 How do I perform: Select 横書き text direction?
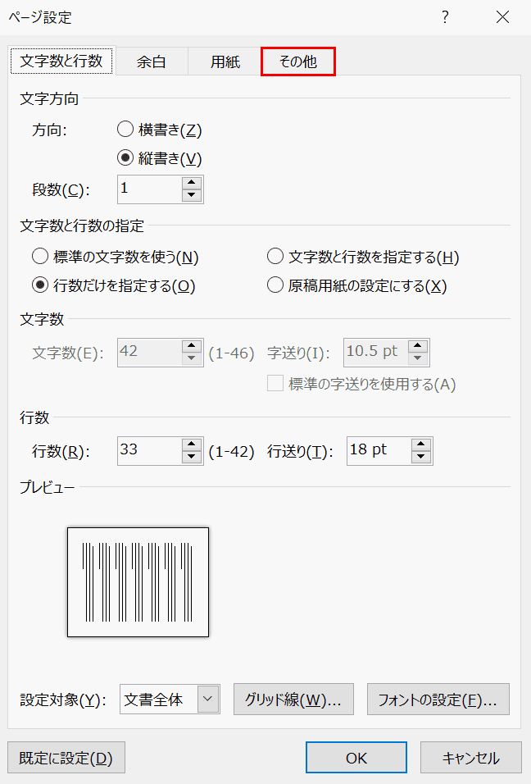pos(125,130)
